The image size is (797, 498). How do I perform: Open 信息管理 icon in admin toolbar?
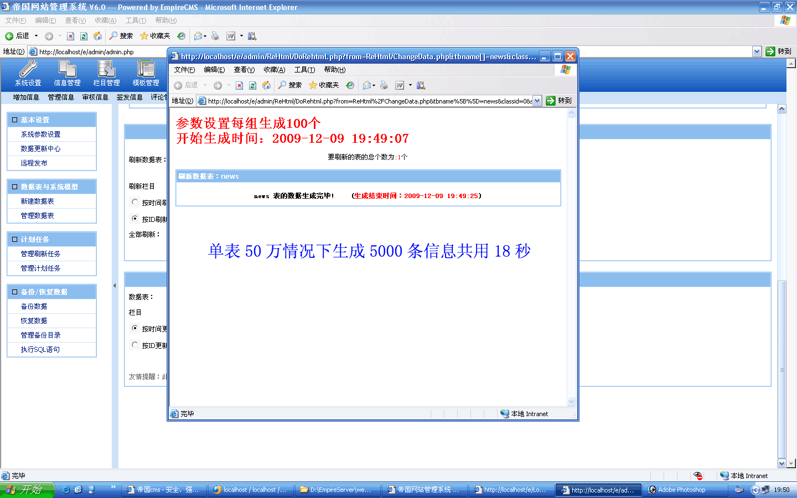tap(67, 73)
